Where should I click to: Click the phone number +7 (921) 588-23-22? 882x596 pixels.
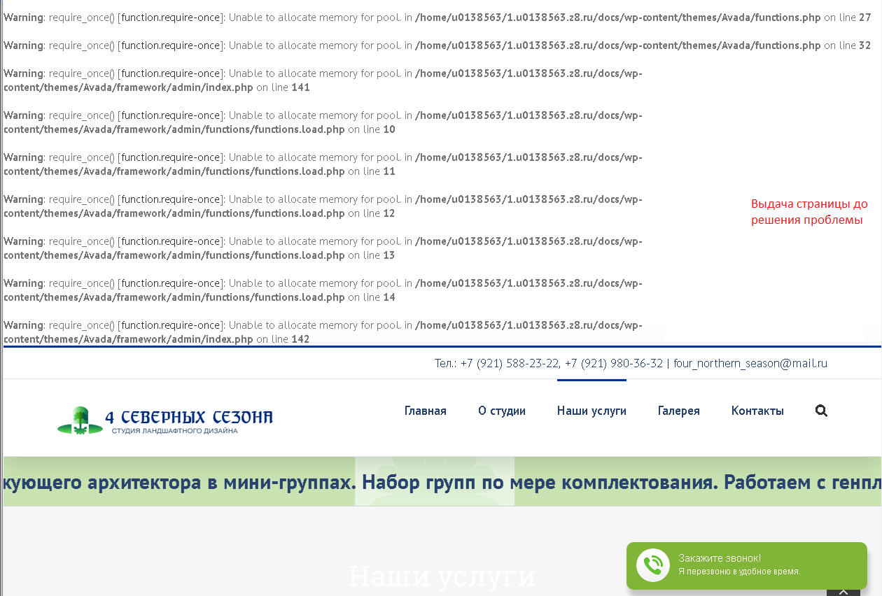coord(510,363)
